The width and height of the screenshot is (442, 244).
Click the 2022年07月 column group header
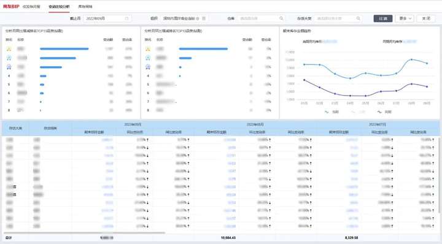pyautogui.click(x=378, y=124)
